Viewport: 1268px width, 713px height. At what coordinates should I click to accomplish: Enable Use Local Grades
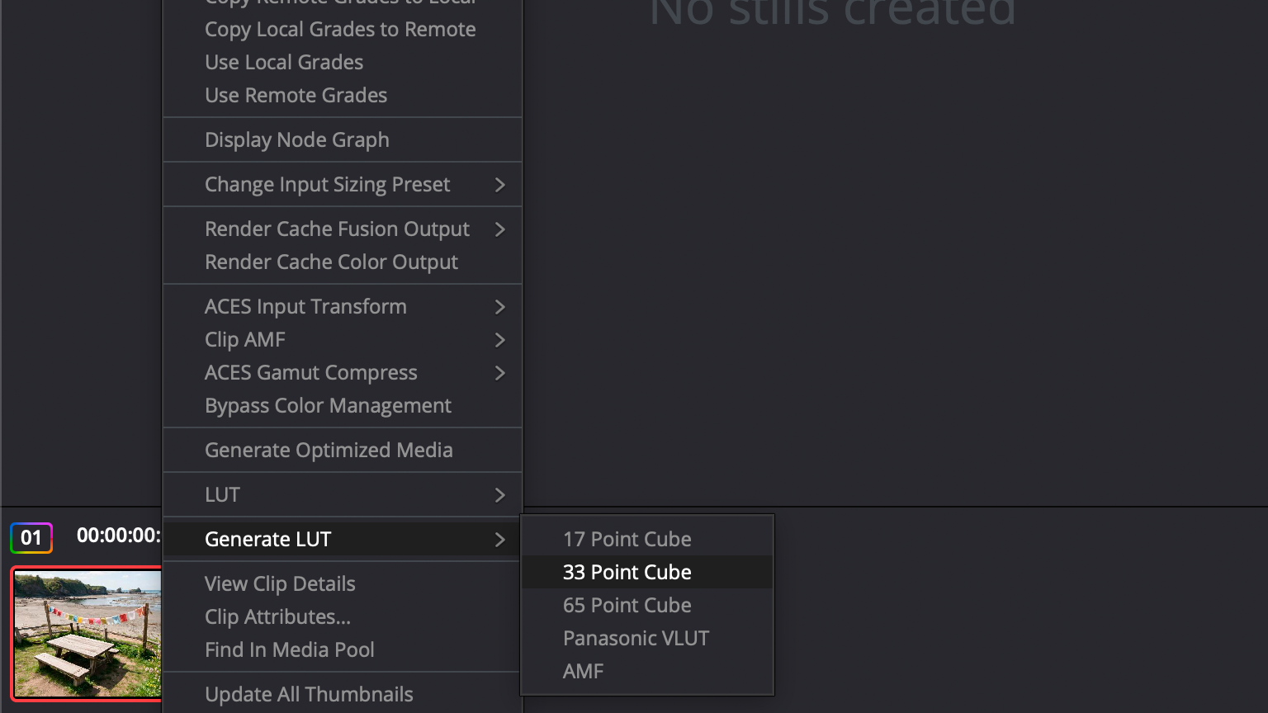(x=284, y=62)
